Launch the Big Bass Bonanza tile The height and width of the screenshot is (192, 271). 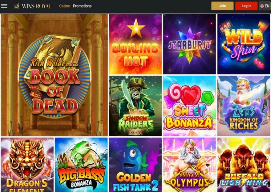(81, 165)
